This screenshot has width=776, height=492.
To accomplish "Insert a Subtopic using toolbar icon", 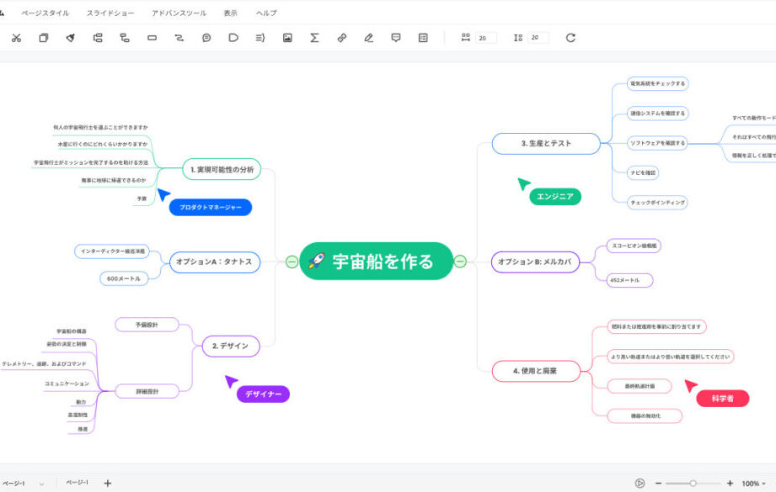I will 125,38.
